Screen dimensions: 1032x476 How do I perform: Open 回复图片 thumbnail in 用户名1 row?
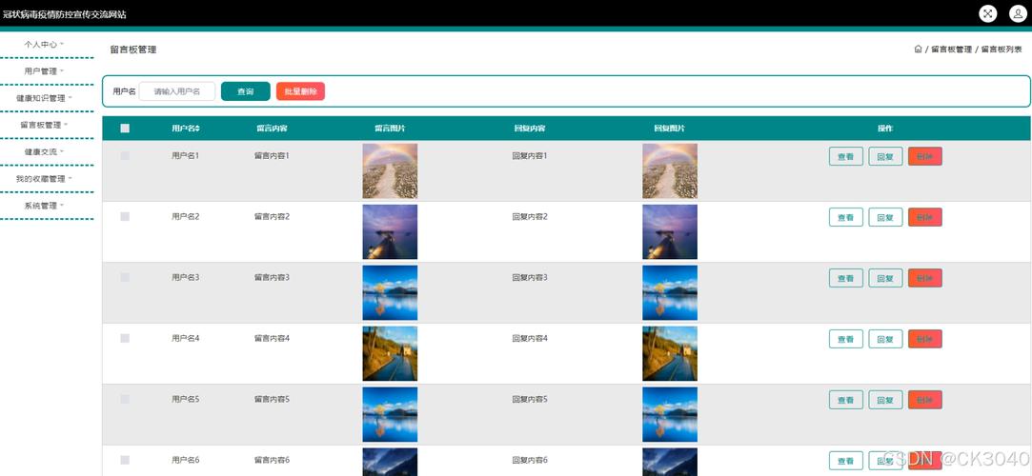tap(670, 171)
